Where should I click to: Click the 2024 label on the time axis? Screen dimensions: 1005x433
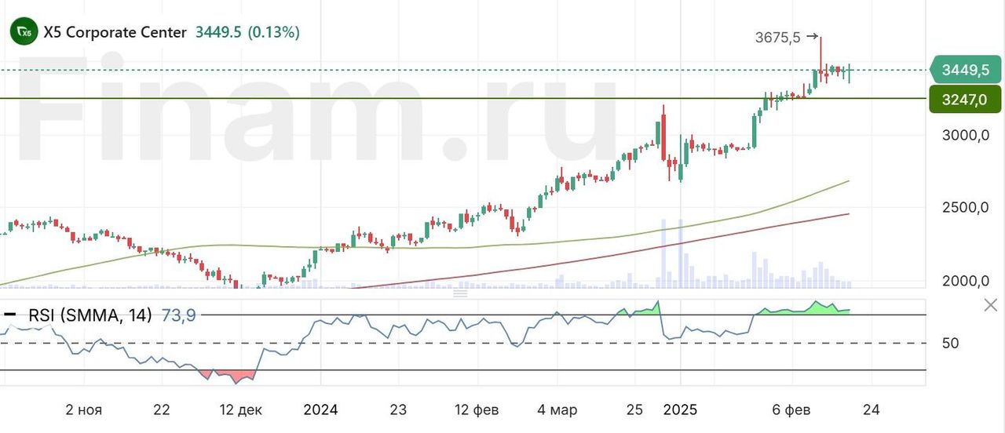pyautogui.click(x=320, y=409)
